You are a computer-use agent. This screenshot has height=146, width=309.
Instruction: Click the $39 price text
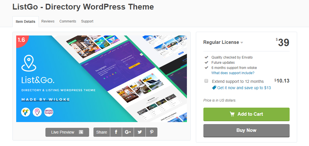click(283, 42)
